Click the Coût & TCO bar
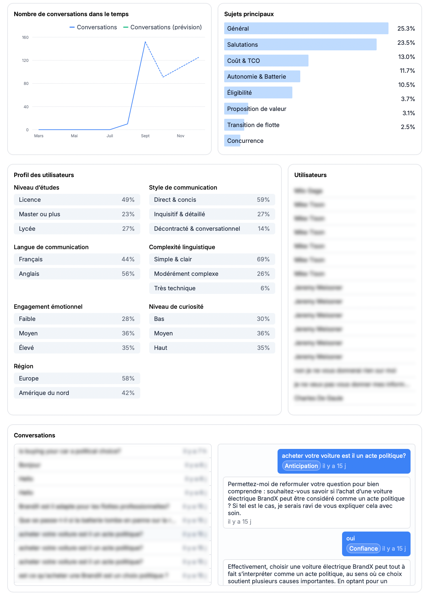 coord(266,61)
